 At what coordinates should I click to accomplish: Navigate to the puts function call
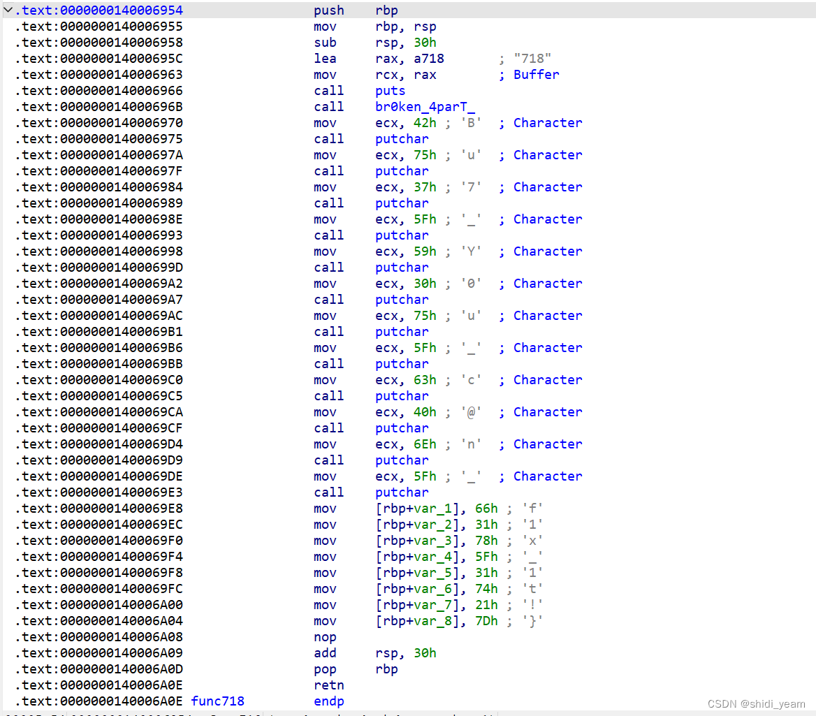(389, 90)
